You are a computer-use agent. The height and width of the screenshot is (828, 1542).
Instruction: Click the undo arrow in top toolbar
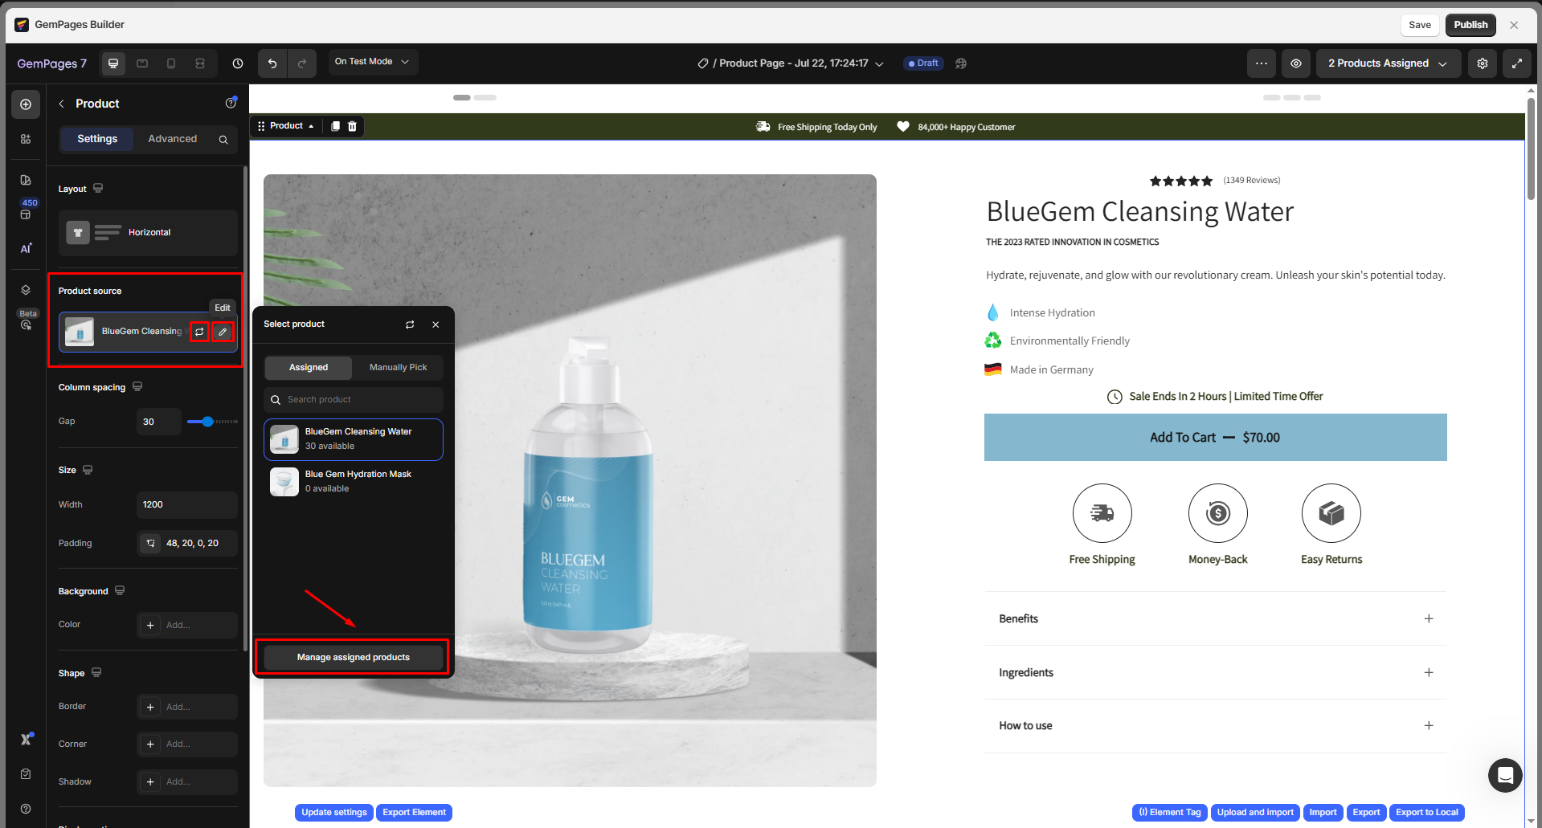(x=272, y=63)
